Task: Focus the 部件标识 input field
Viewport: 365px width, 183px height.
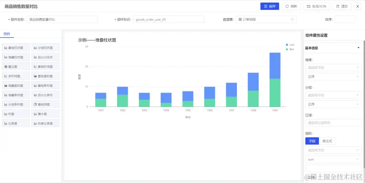Action: [x=168, y=20]
